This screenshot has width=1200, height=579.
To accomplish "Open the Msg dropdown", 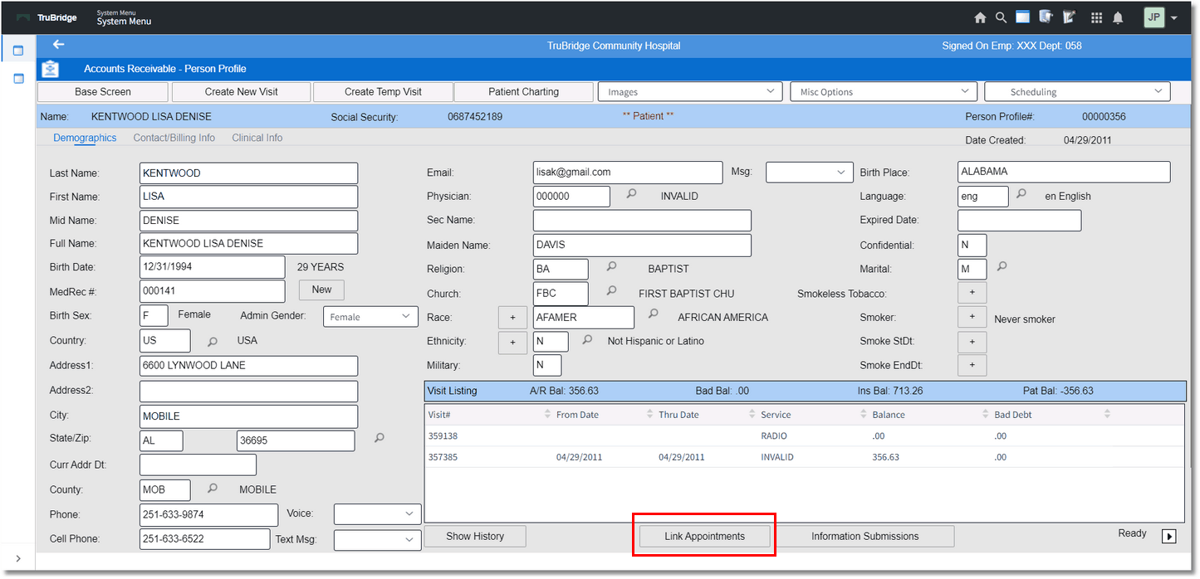I will [810, 172].
